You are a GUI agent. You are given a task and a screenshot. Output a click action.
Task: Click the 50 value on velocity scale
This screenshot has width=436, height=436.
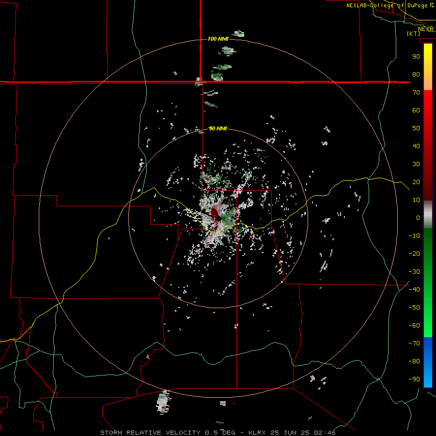click(x=416, y=128)
